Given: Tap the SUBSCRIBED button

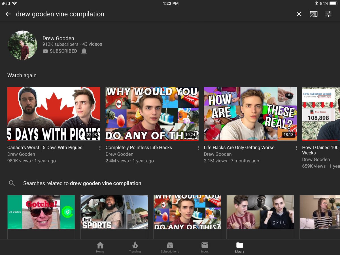Looking at the screenshot, I should [60, 51].
